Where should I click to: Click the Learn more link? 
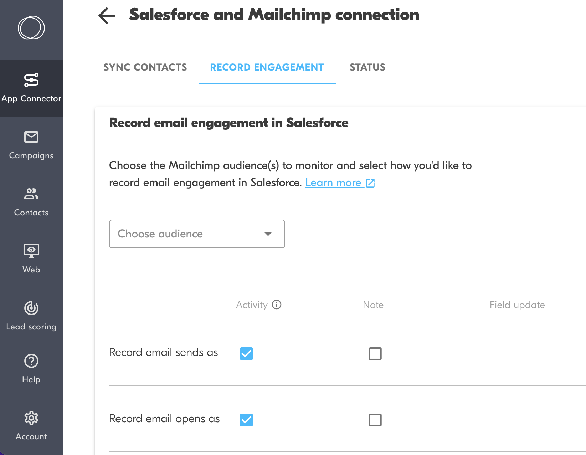334,183
